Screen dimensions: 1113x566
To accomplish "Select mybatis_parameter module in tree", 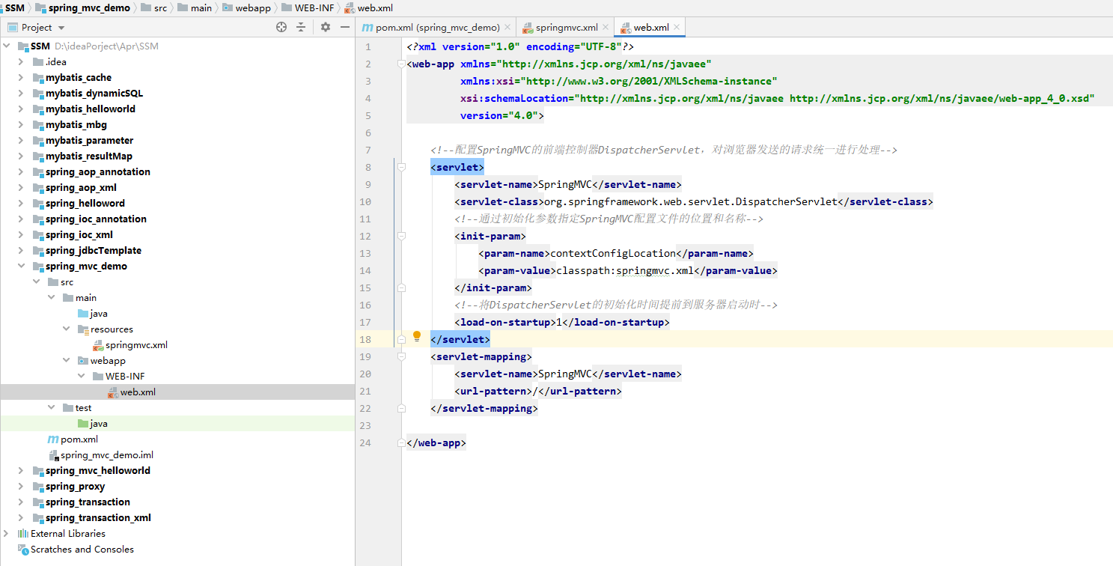I will [89, 141].
